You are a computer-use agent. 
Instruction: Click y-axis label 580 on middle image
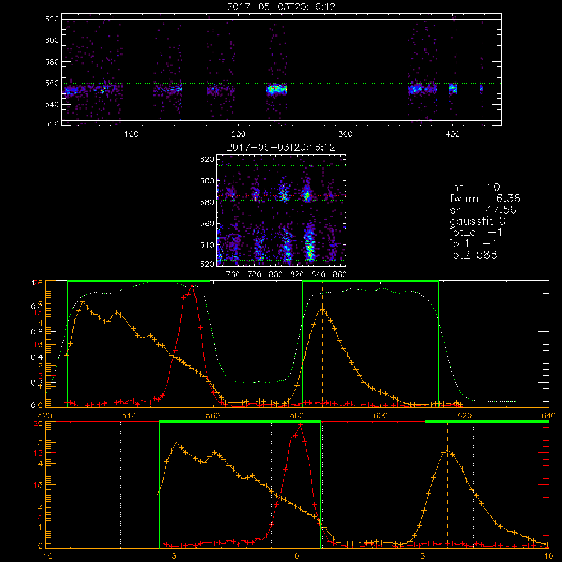[207, 202]
